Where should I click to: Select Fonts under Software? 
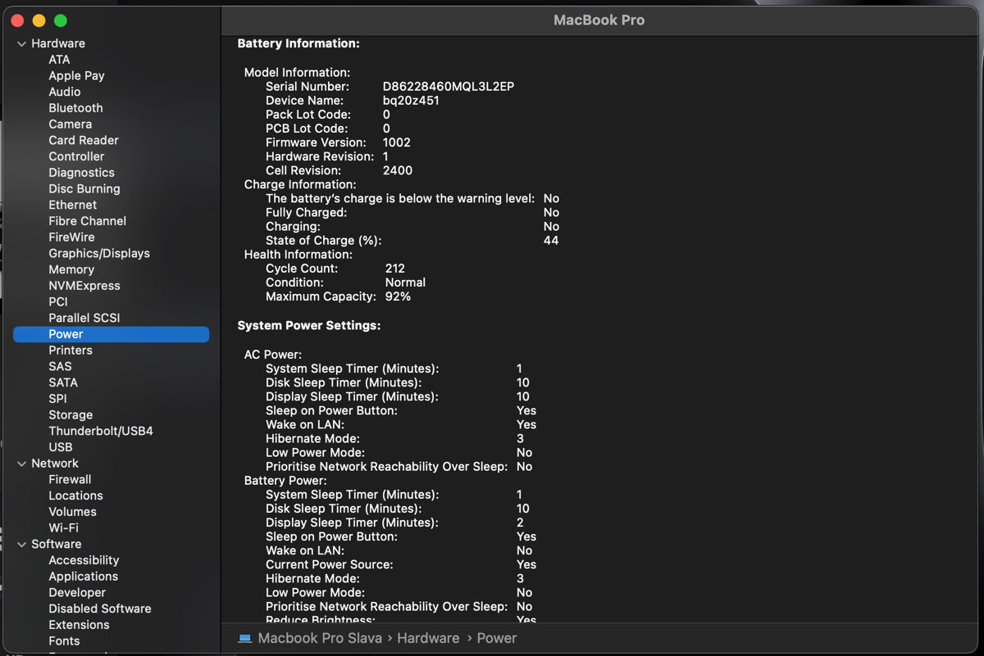pos(64,641)
